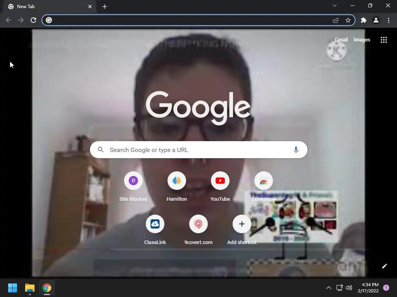This screenshot has height=297, width=397.
Task: Open the notification badge in tray
Action: [386, 288]
